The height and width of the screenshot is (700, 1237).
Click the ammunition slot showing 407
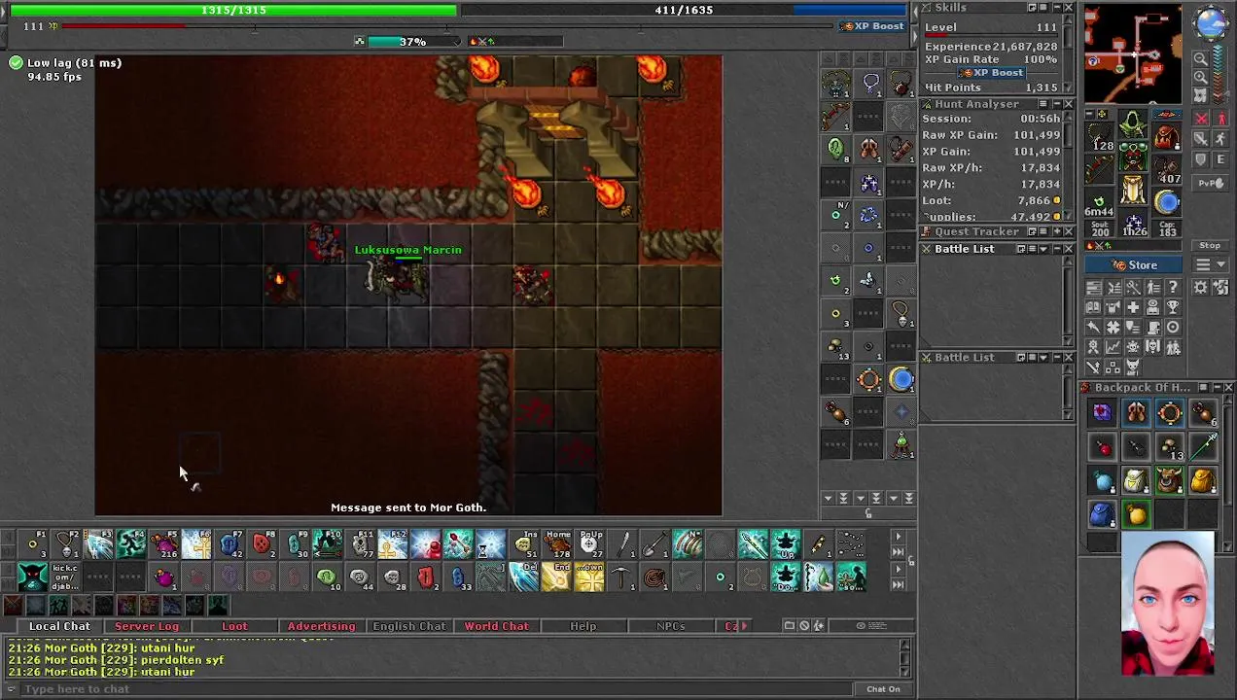click(x=1167, y=168)
